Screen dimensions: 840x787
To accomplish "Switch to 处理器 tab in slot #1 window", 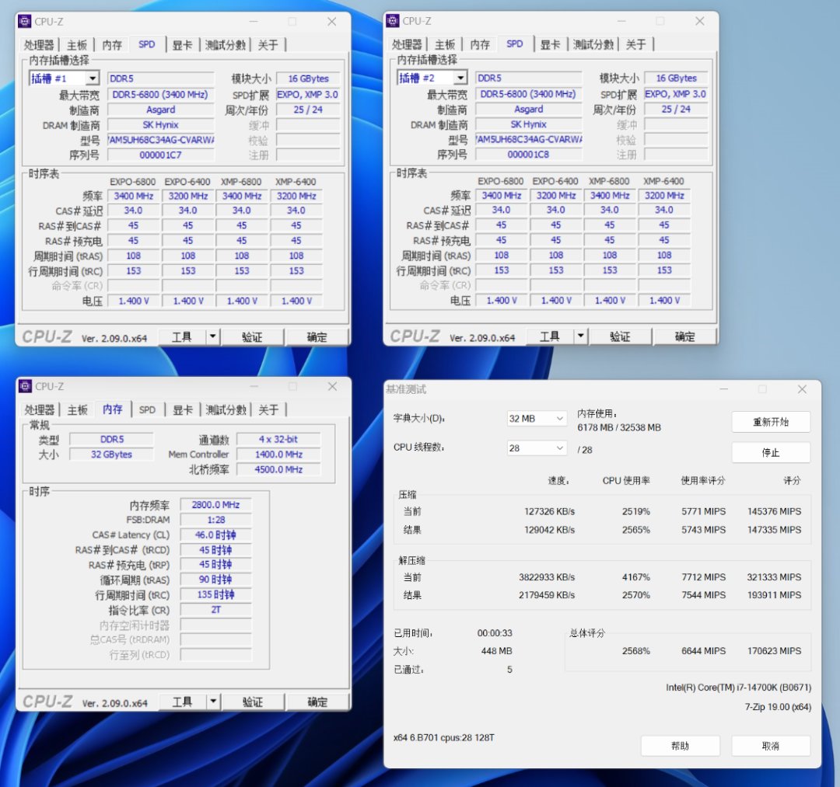I will coord(39,45).
